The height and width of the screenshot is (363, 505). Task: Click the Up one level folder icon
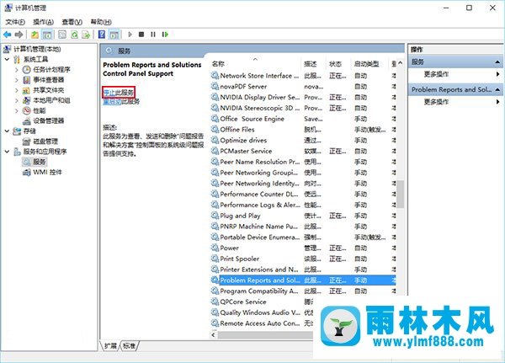point(35,35)
